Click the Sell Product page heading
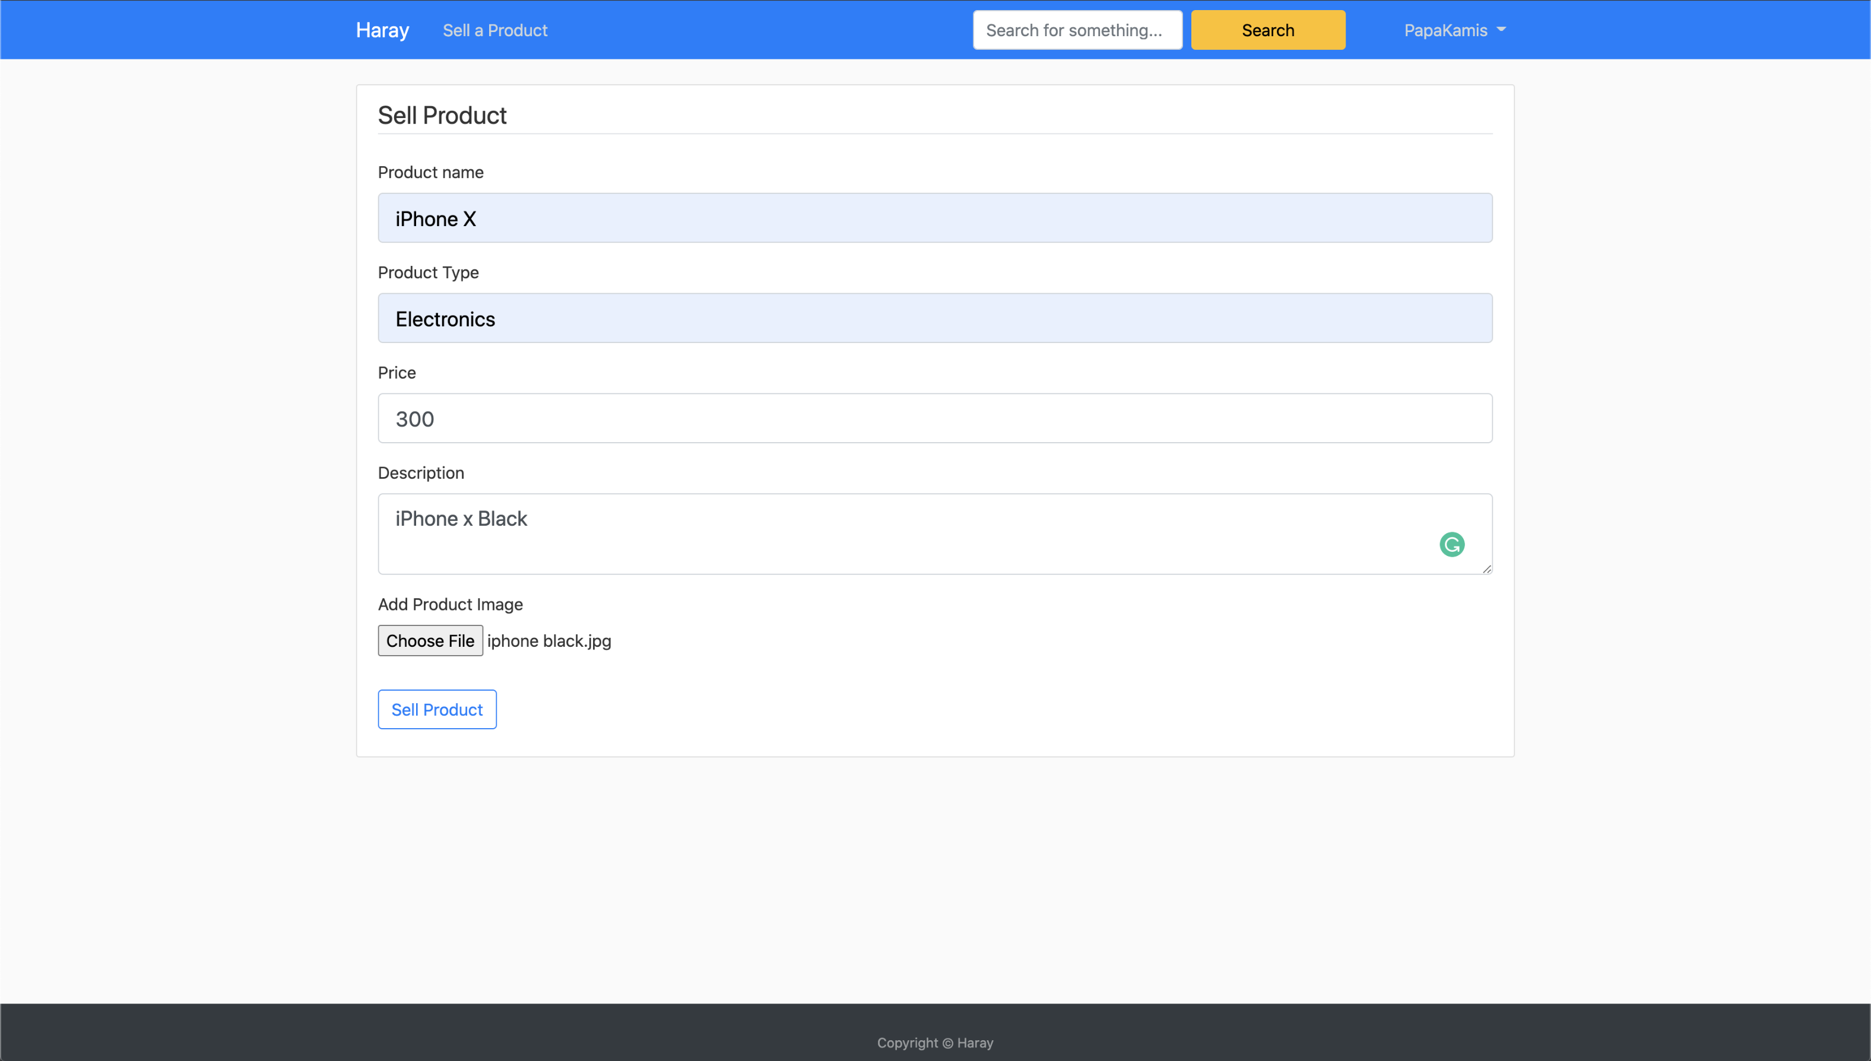1871x1061 pixels. pos(442,115)
